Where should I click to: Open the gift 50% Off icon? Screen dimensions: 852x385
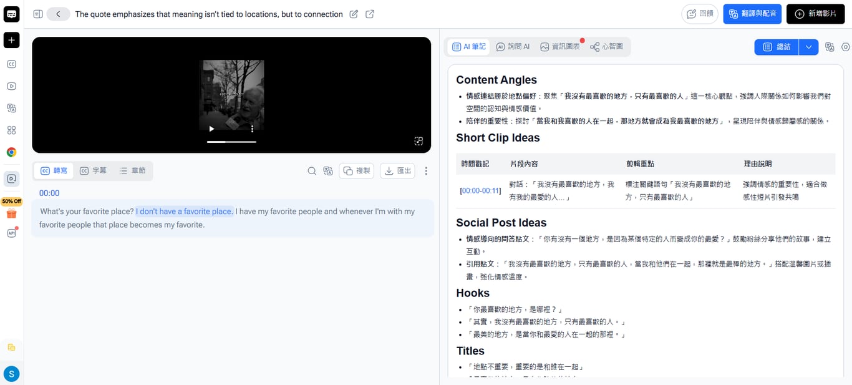pos(11,214)
